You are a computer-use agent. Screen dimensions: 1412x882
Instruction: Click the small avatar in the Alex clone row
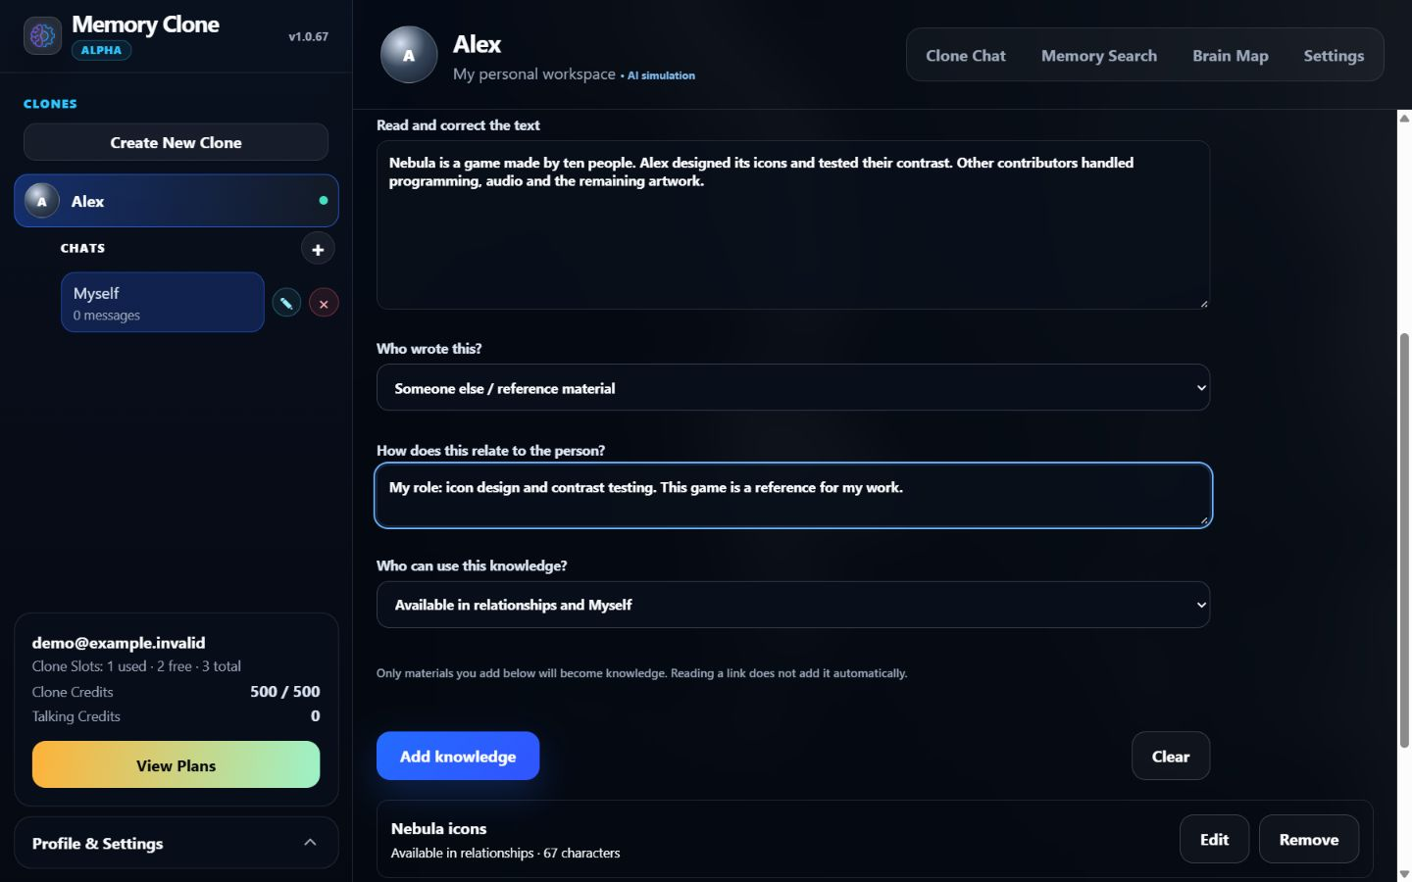click(41, 201)
